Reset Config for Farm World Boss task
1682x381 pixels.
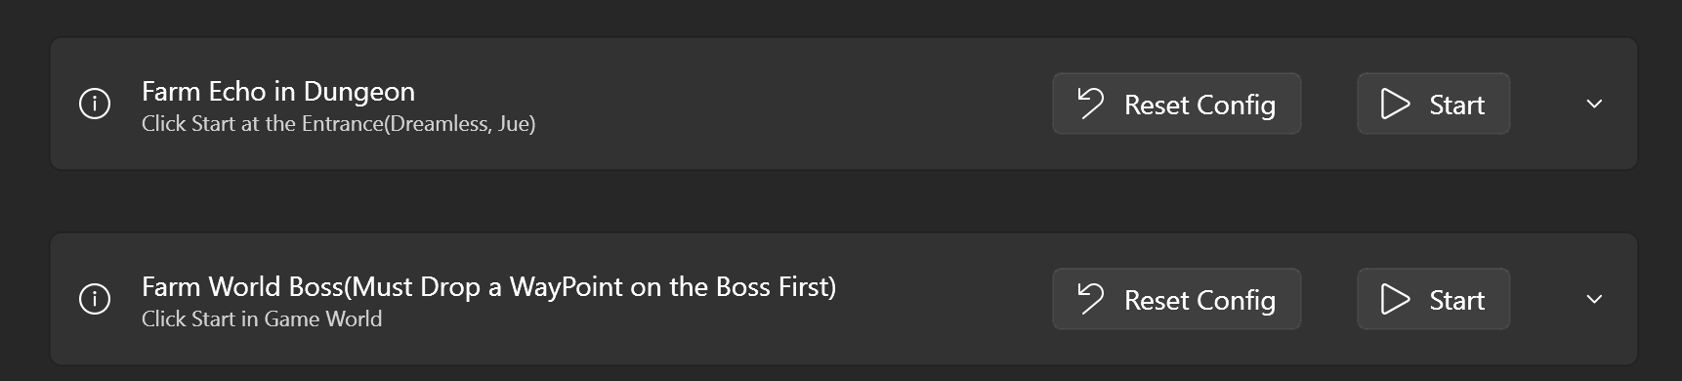tap(1177, 299)
